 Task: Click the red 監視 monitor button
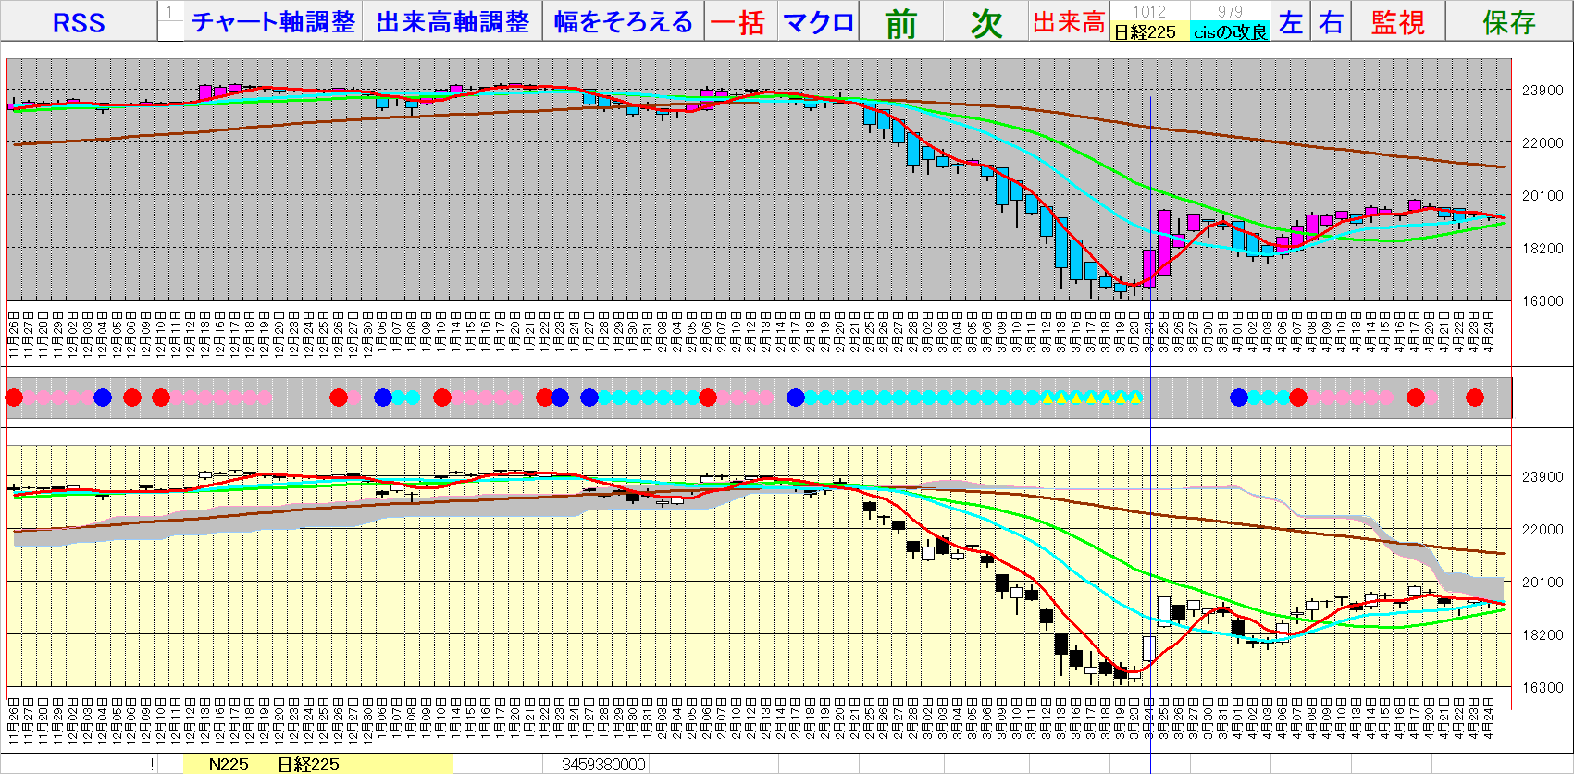[1397, 22]
